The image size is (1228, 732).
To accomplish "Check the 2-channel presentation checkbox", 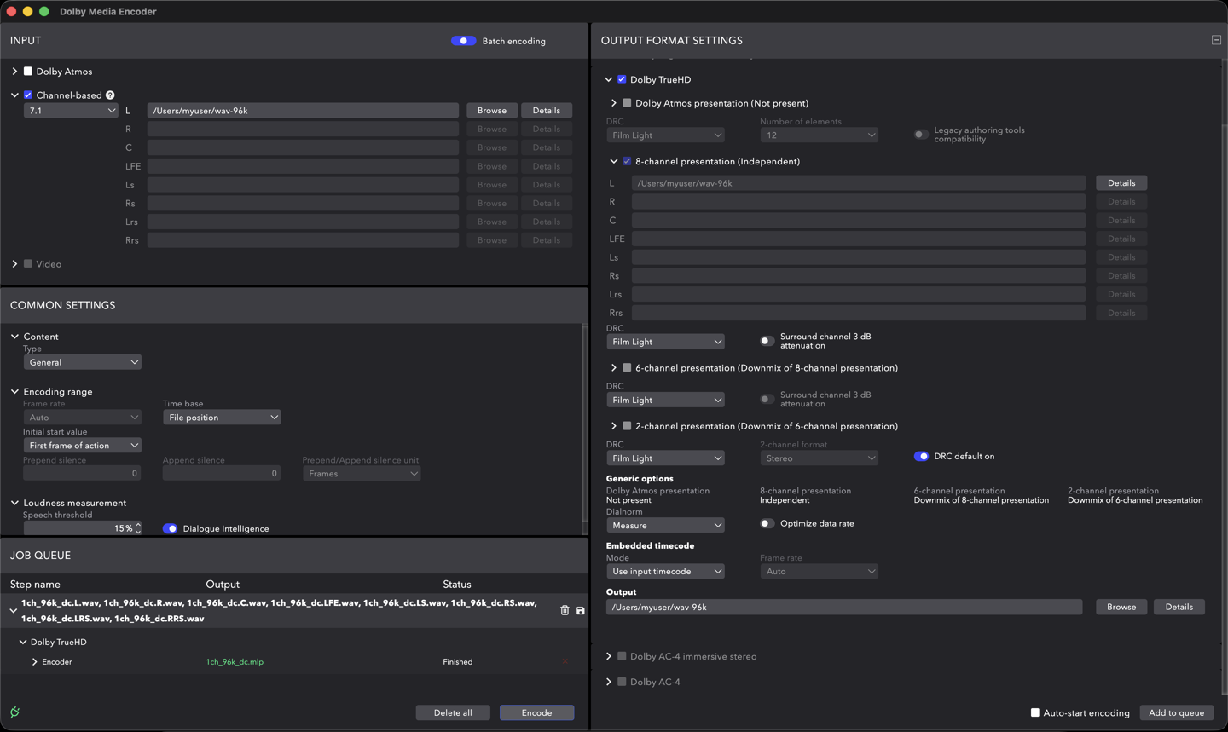I will click(627, 426).
